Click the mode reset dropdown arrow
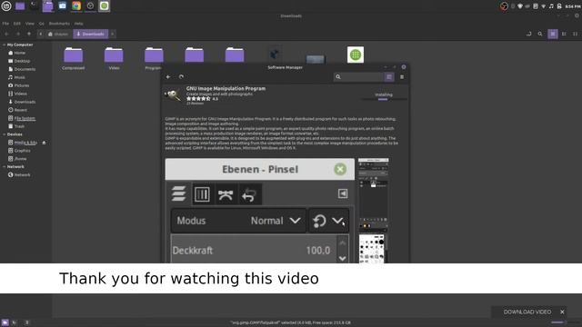 (x=337, y=221)
